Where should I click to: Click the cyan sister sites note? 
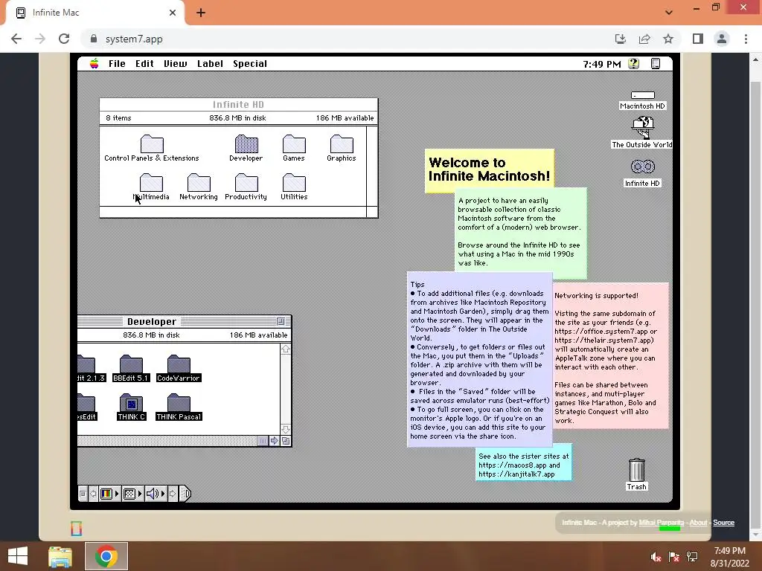(524, 463)
